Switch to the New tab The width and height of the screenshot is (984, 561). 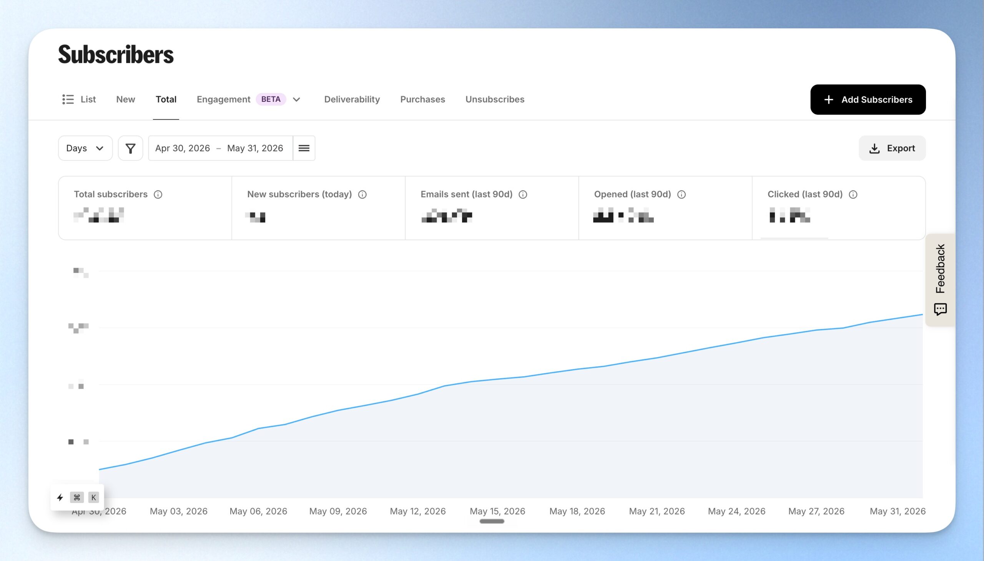(x=126, y=99)
